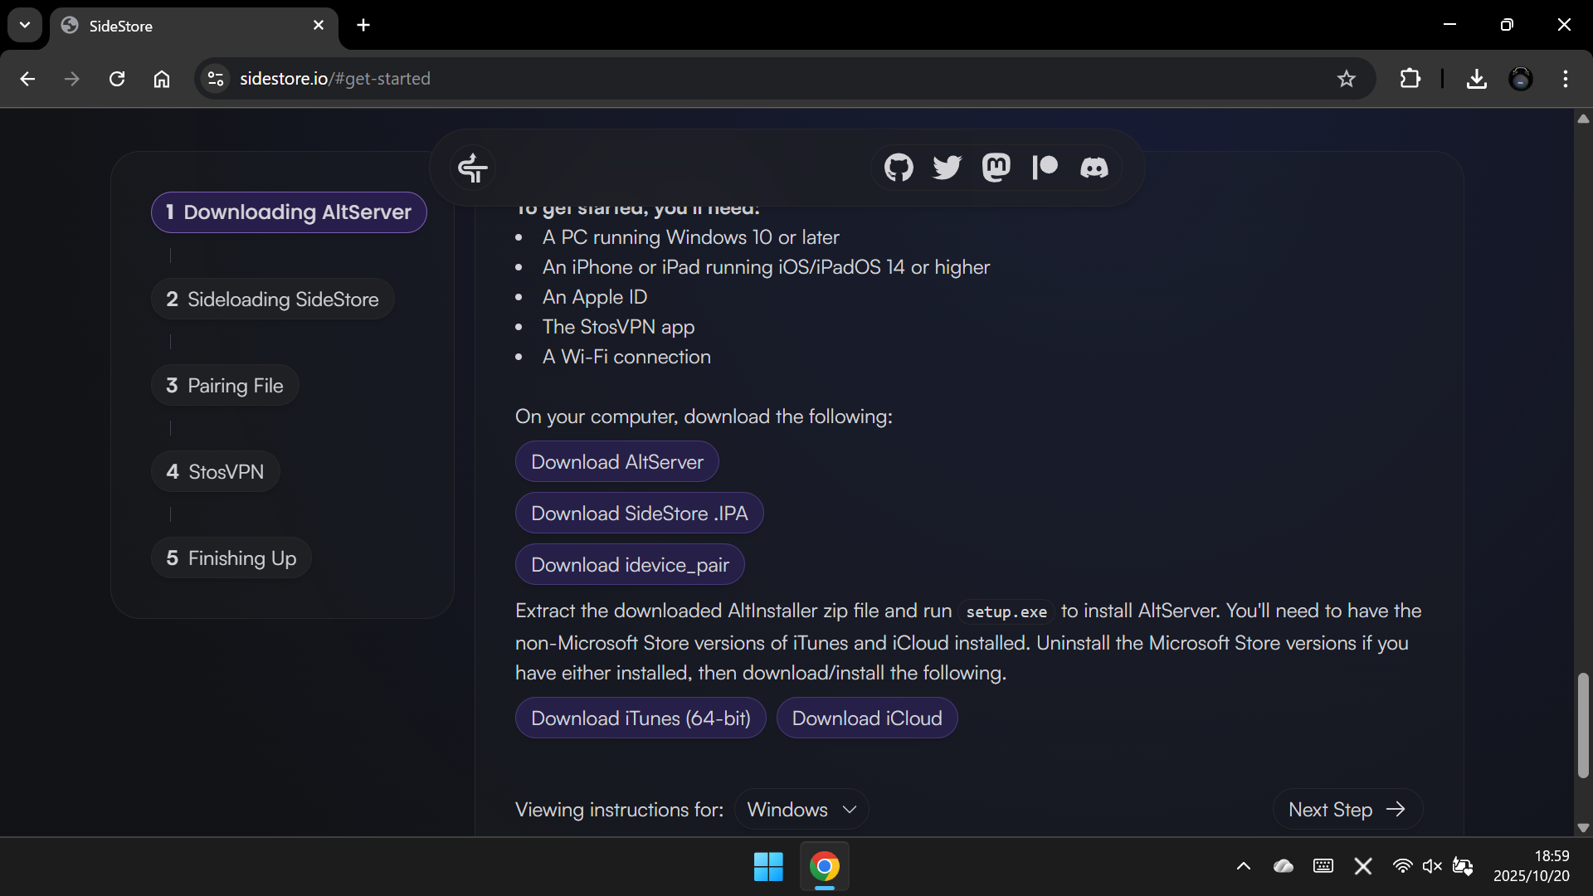
Task: Open the tab search dropdown arrow
Action: tap(25, 25)
